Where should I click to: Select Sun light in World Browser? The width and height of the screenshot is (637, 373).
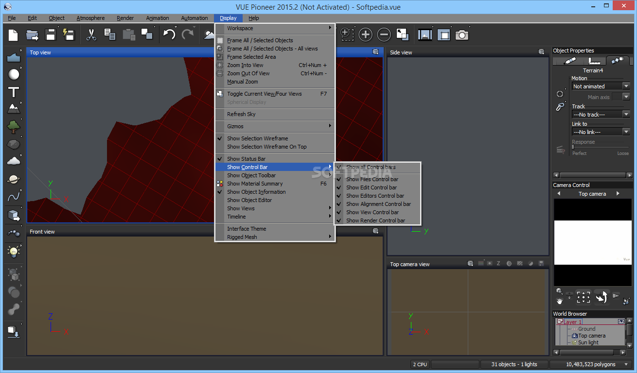(x=588, y=342)
